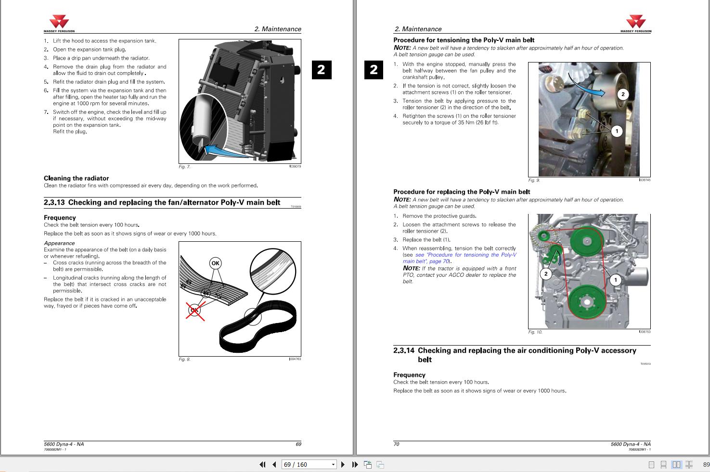Go to the next page
710x472 pixels.
pos(343,464)
